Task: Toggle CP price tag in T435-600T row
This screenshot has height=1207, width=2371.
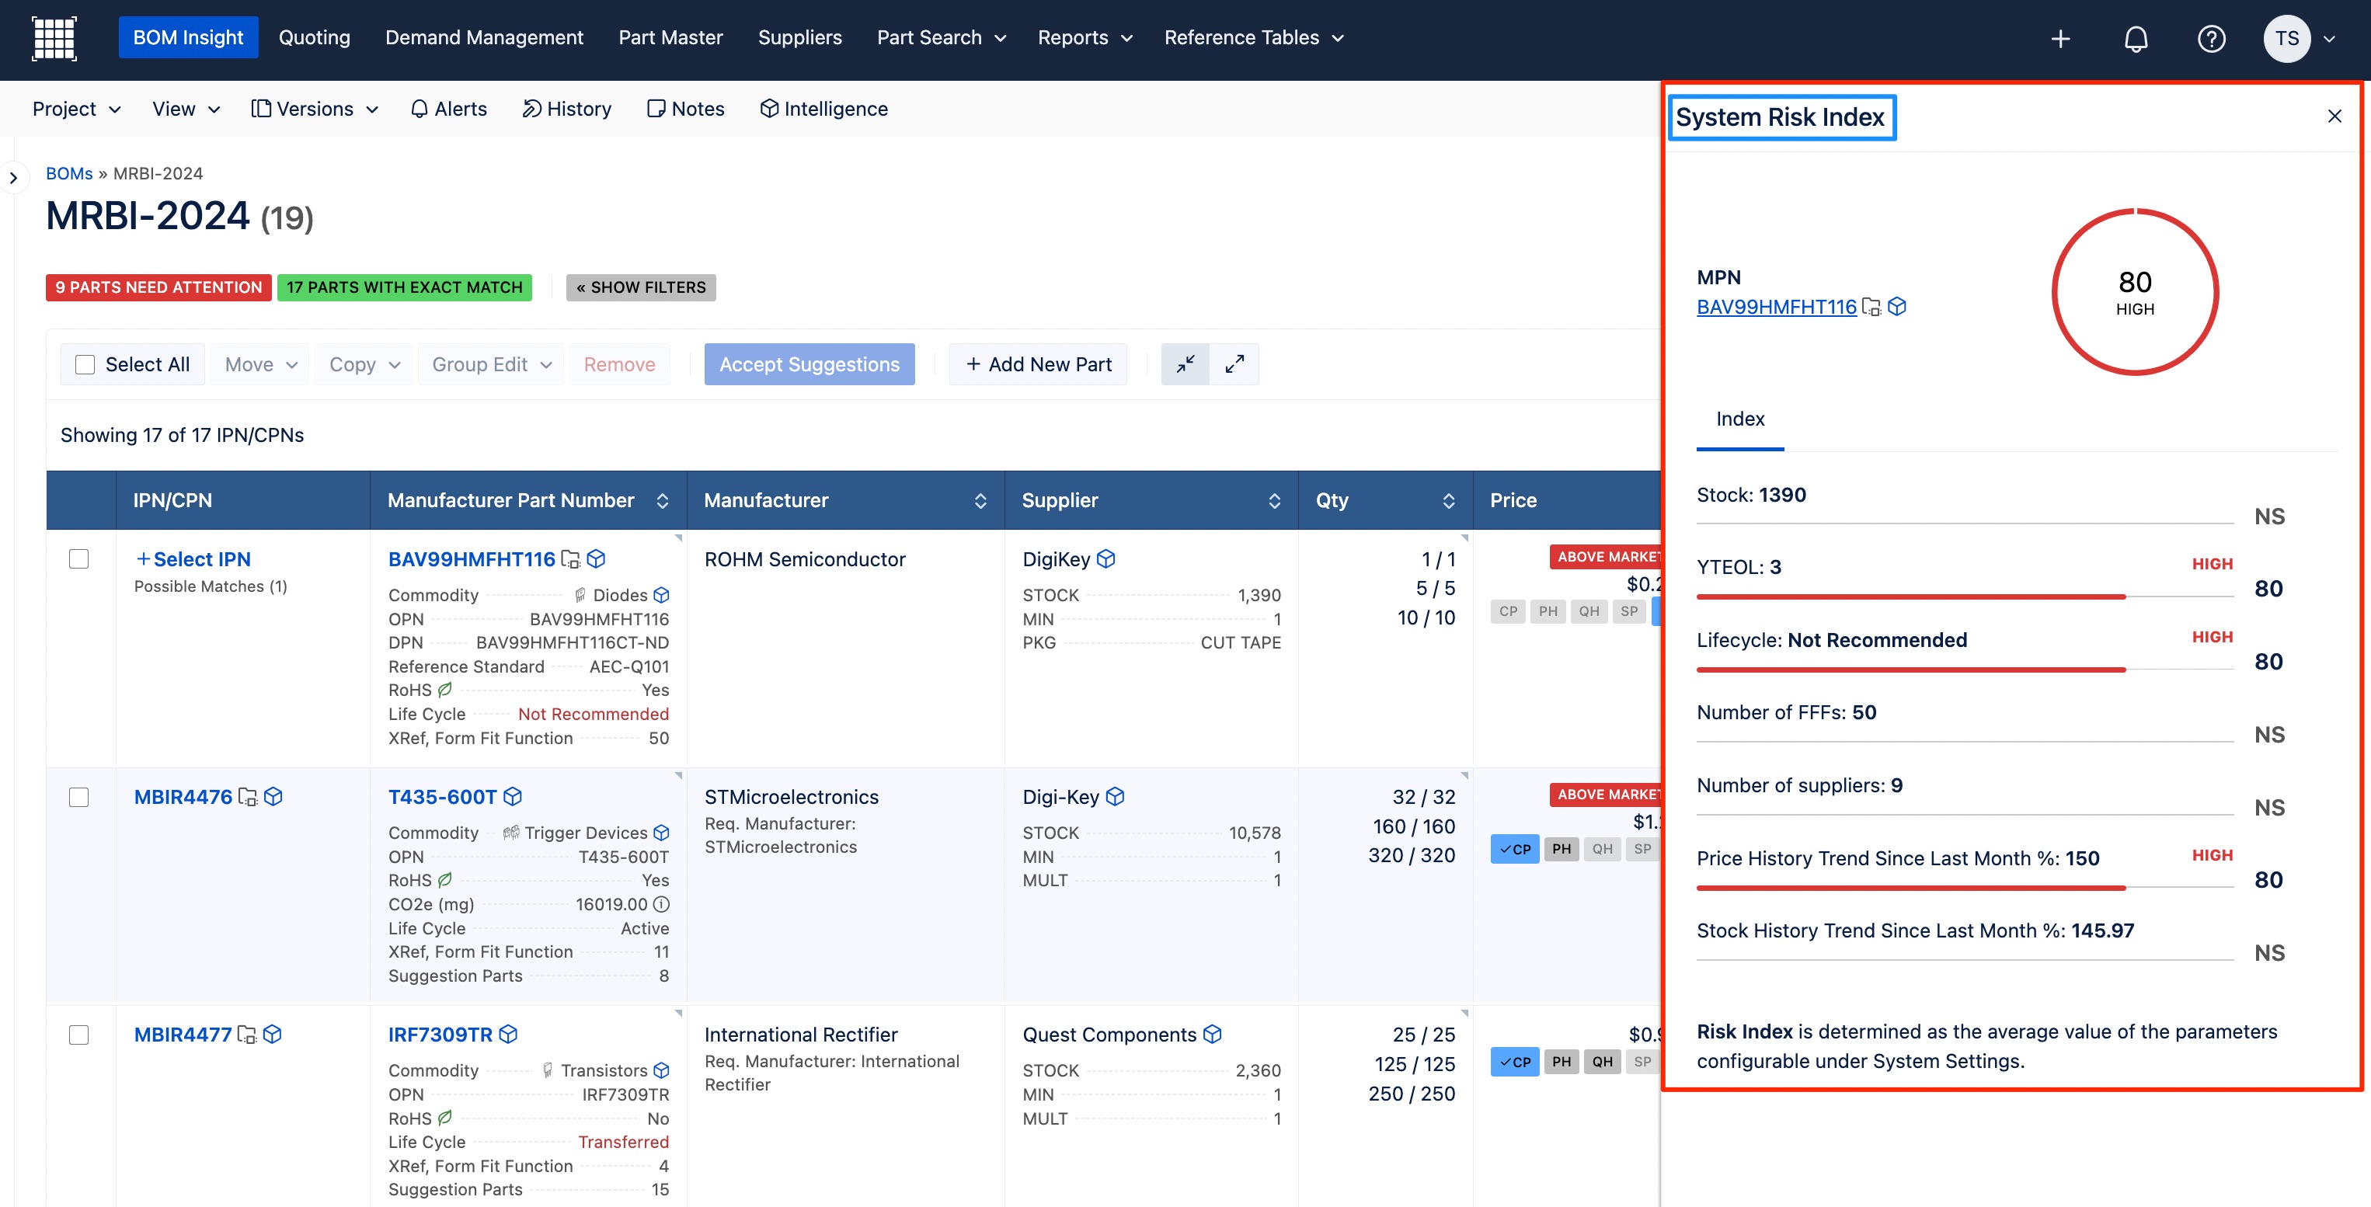Action: coord(1515,849)
